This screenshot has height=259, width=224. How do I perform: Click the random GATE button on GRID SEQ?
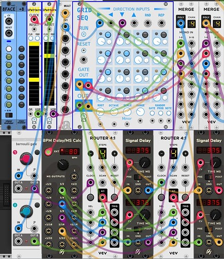click(x=152, y=113)
